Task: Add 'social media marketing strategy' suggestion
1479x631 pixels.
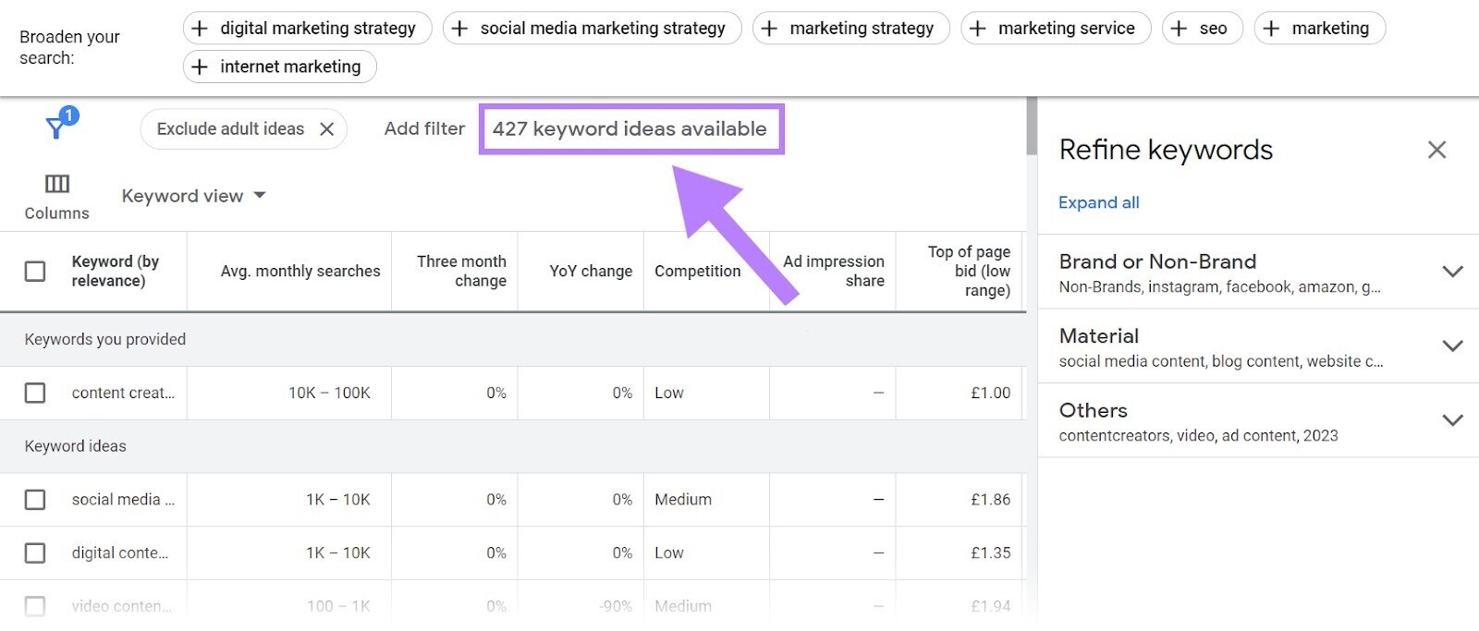Action: (592, 29)
